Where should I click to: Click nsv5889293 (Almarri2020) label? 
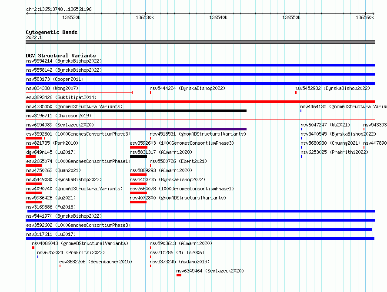tap(161, 170)
